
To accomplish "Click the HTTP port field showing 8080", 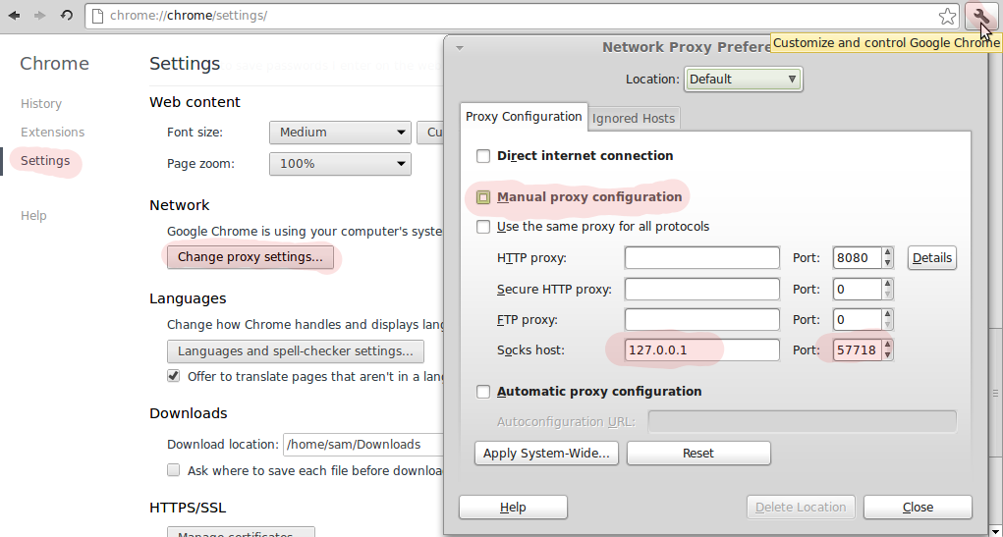I will coord(858,257).
